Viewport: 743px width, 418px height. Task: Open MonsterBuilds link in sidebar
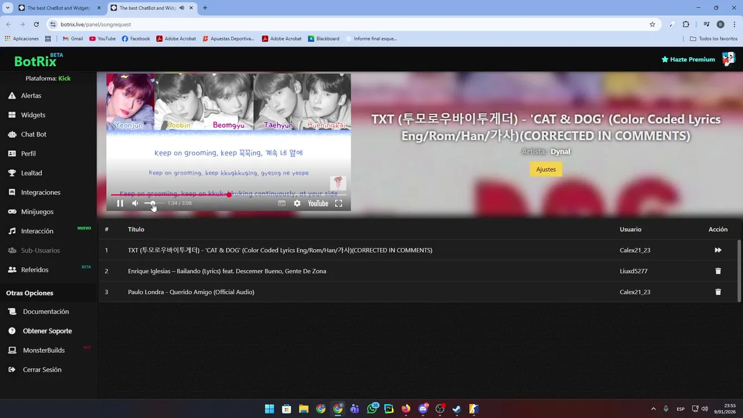pyautogui.click(x=44, y=350)
